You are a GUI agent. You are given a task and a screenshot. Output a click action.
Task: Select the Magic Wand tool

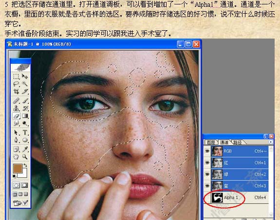(x=25, y=84)
